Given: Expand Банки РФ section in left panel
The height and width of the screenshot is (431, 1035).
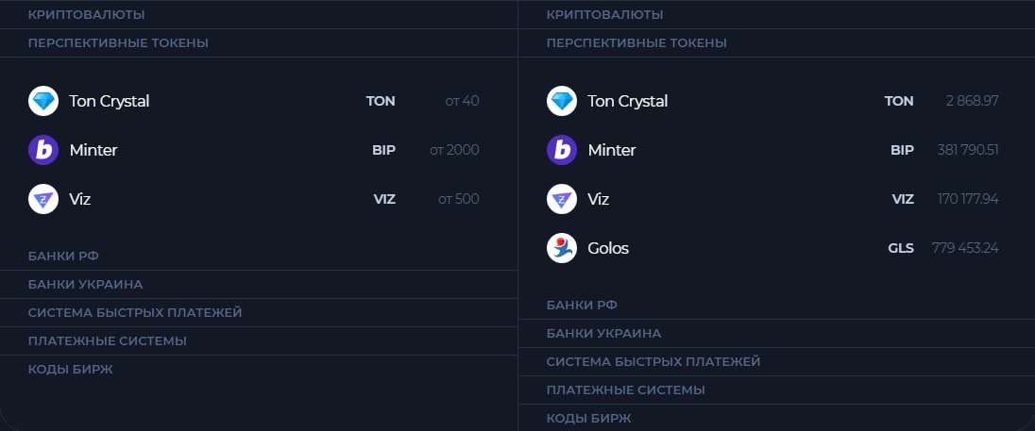Looking at the screenshot, I should tap(63, 256).
